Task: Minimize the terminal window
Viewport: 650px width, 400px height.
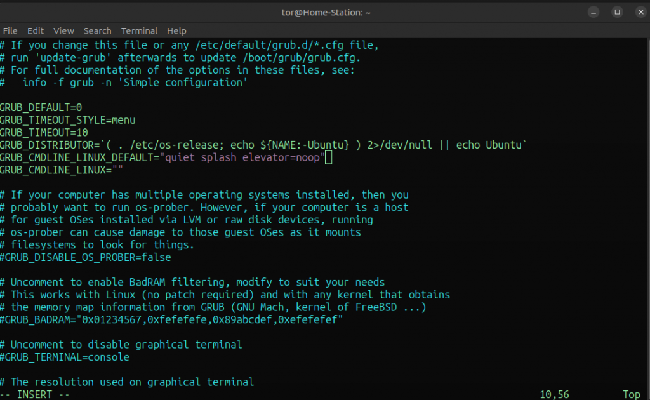Action: point(593,12)
